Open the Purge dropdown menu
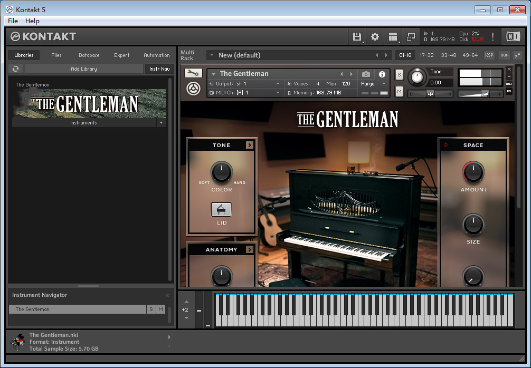531x368 pixels. click(x=384, y=83)
